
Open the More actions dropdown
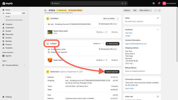click(x=145, y=10)
